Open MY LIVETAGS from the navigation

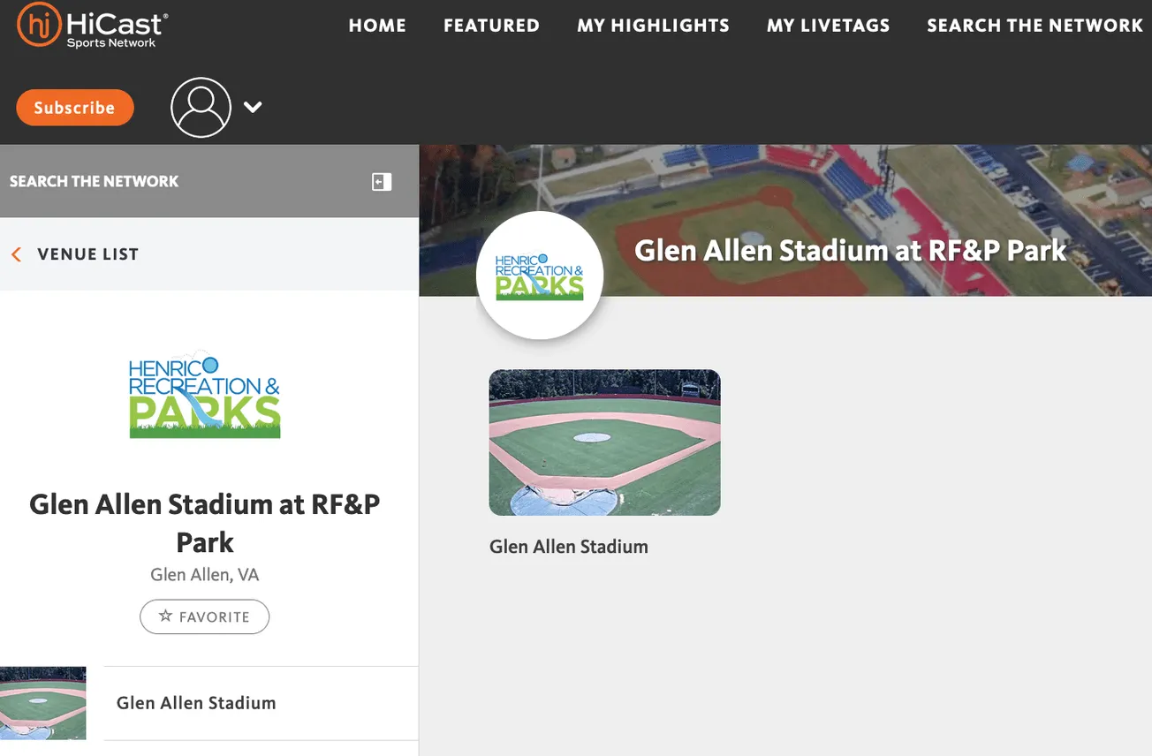828,26
